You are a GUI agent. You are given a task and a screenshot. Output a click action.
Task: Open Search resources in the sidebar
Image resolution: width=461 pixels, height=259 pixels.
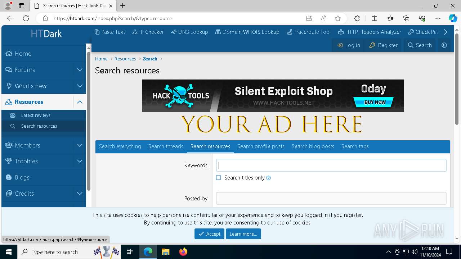[x=44, y=126]
